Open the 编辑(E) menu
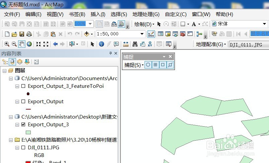The width and height of the screenshot is (269, 163). pyautogui.click(x=33, y=14)
